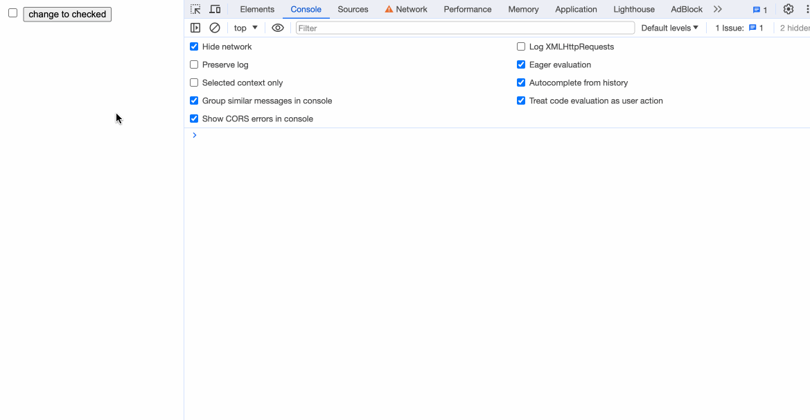Expand the Default levels dropdown
This screenshot has height=420, width=810.
click(669, 28)
